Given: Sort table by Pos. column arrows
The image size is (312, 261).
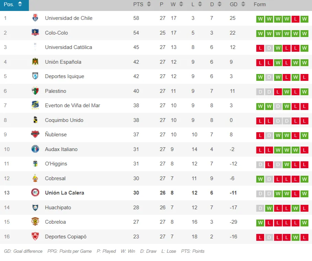Looking at the screenshot, I should (x=20, y=4).
